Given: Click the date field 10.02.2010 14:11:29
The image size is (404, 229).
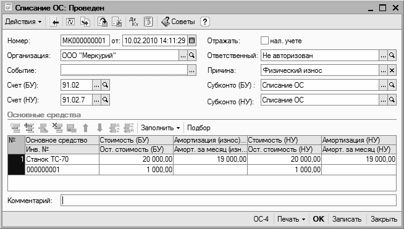Looking at the screenshot, I should click(155, 41).
